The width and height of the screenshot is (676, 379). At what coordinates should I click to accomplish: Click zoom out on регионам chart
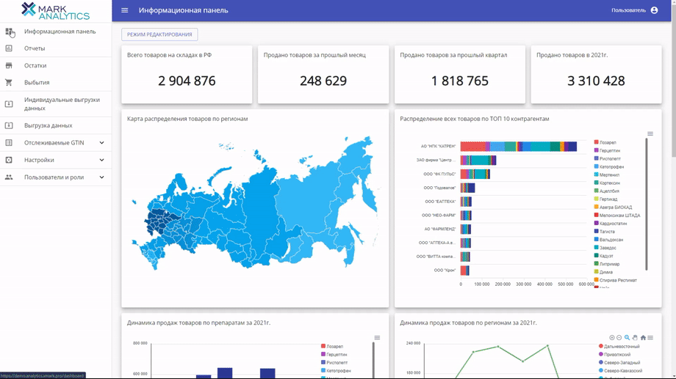coord(619,338)
